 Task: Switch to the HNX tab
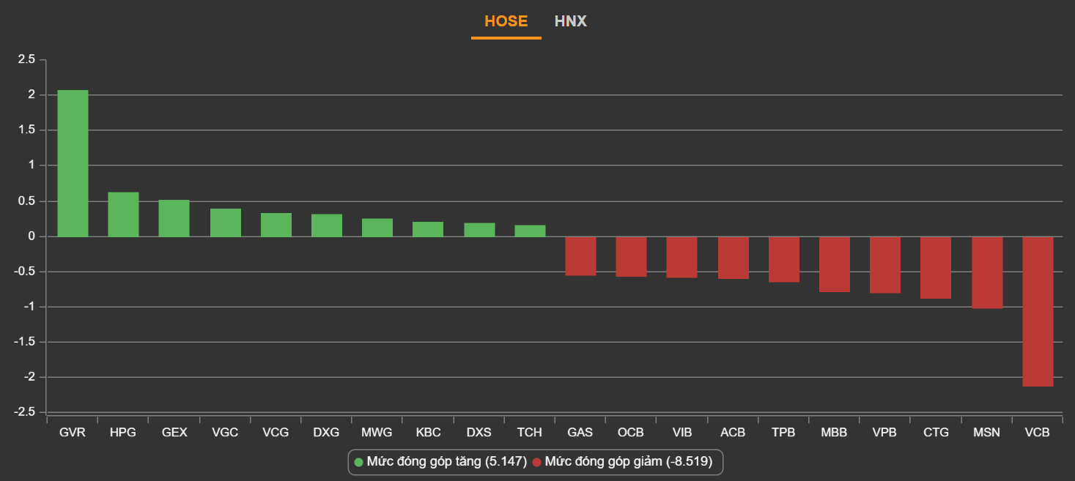coord(570,21)
